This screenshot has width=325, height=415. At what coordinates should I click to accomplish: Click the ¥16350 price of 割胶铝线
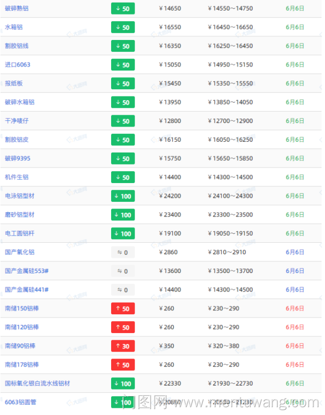[170, 46]
